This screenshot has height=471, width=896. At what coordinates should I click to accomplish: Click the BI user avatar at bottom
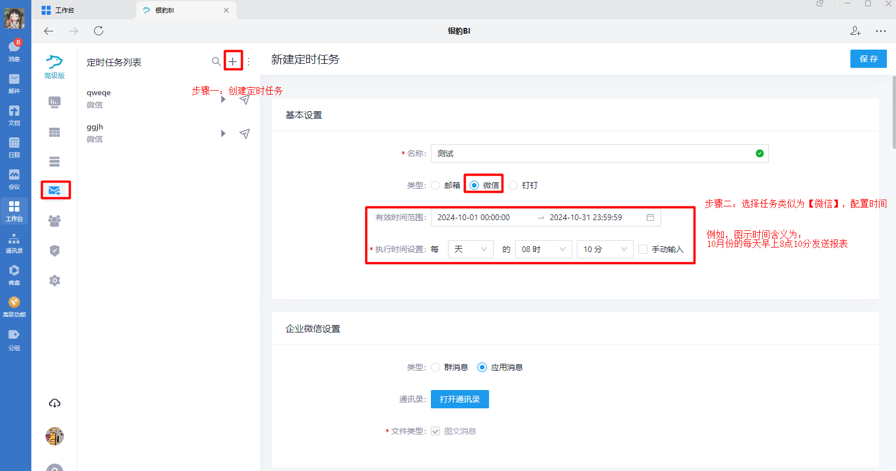(55, 436)
